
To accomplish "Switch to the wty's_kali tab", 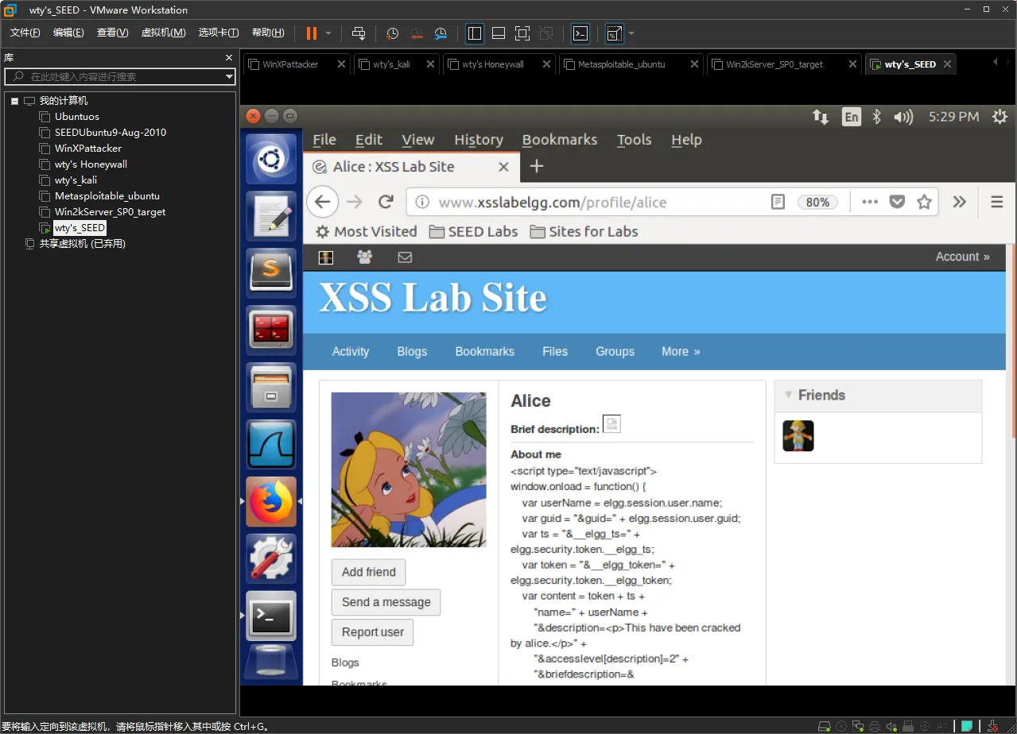I will (391, 64).
